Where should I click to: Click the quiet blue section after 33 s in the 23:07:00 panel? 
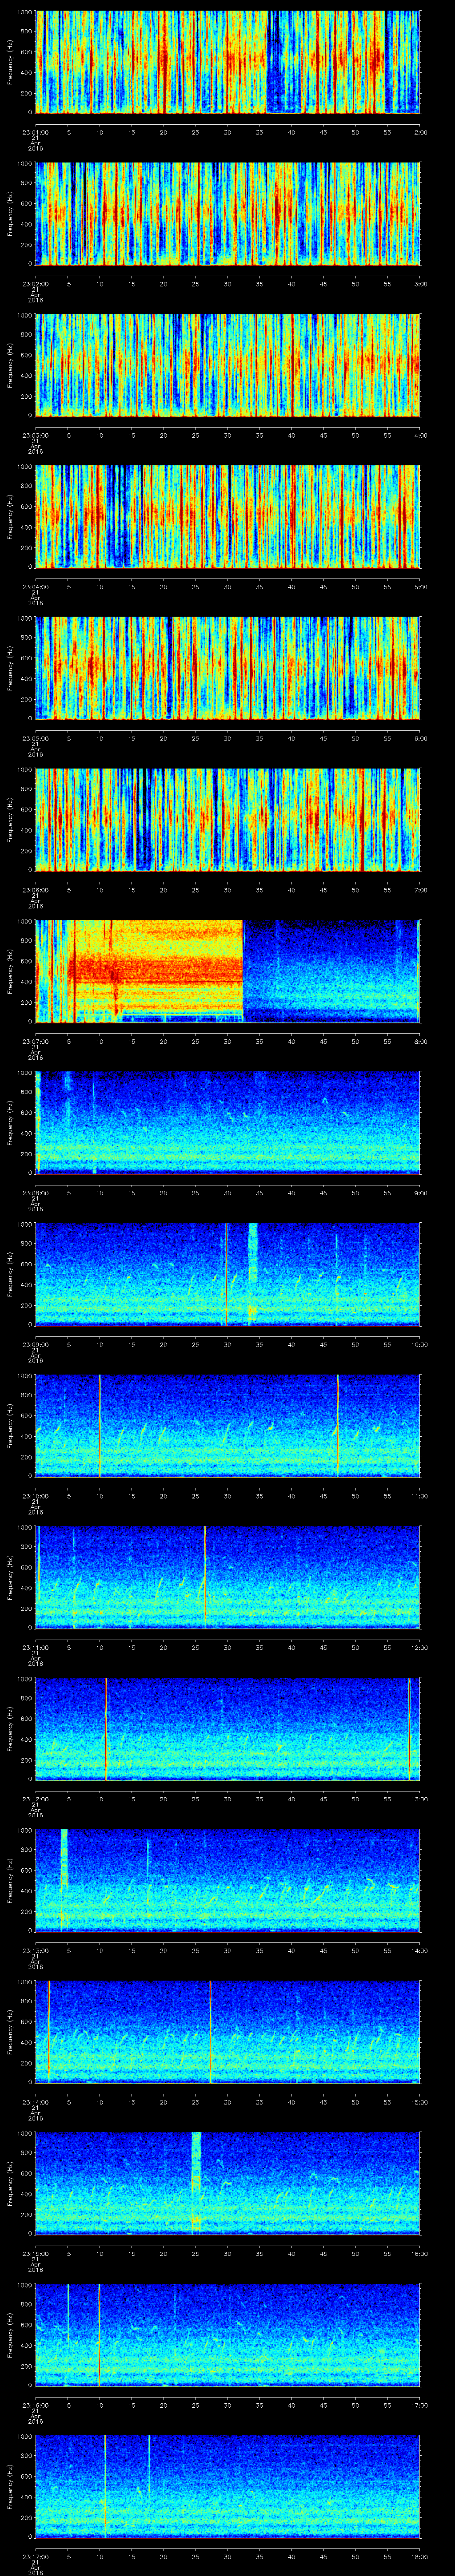tap(331, 971)
